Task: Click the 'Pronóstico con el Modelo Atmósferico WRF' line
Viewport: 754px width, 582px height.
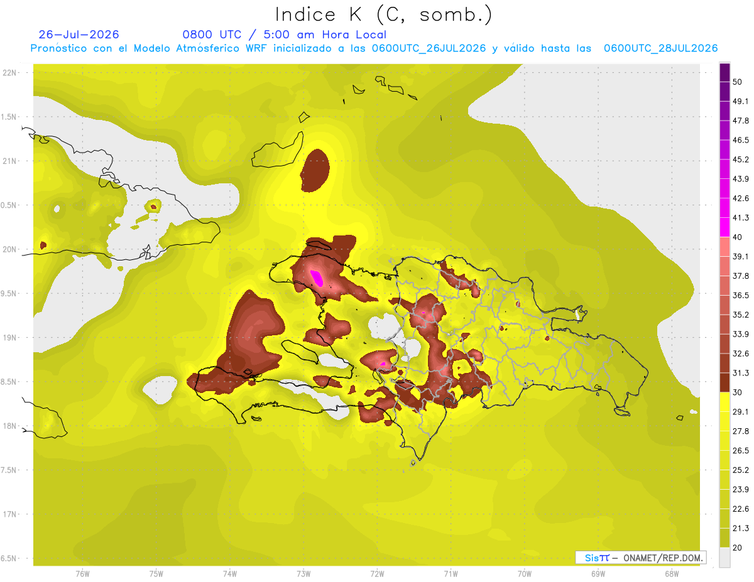Action: pos(374,48)
